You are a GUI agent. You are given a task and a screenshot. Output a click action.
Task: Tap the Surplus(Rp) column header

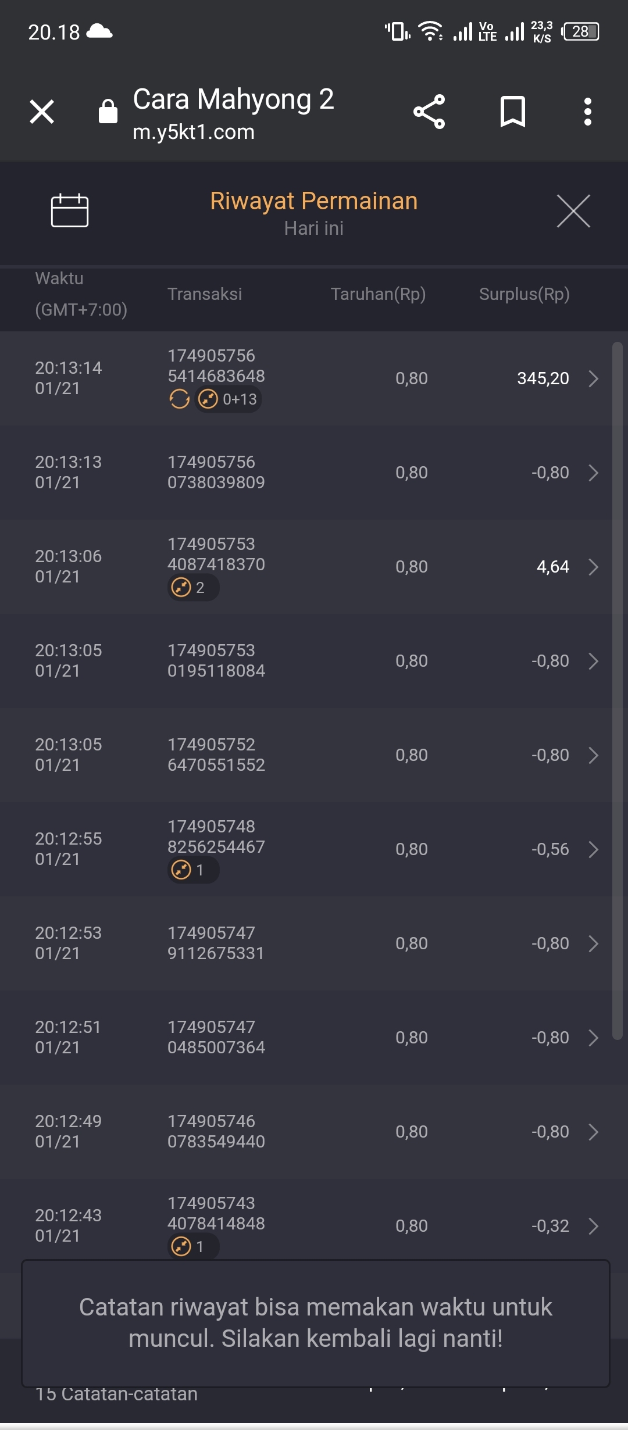(x=524, y=294)
